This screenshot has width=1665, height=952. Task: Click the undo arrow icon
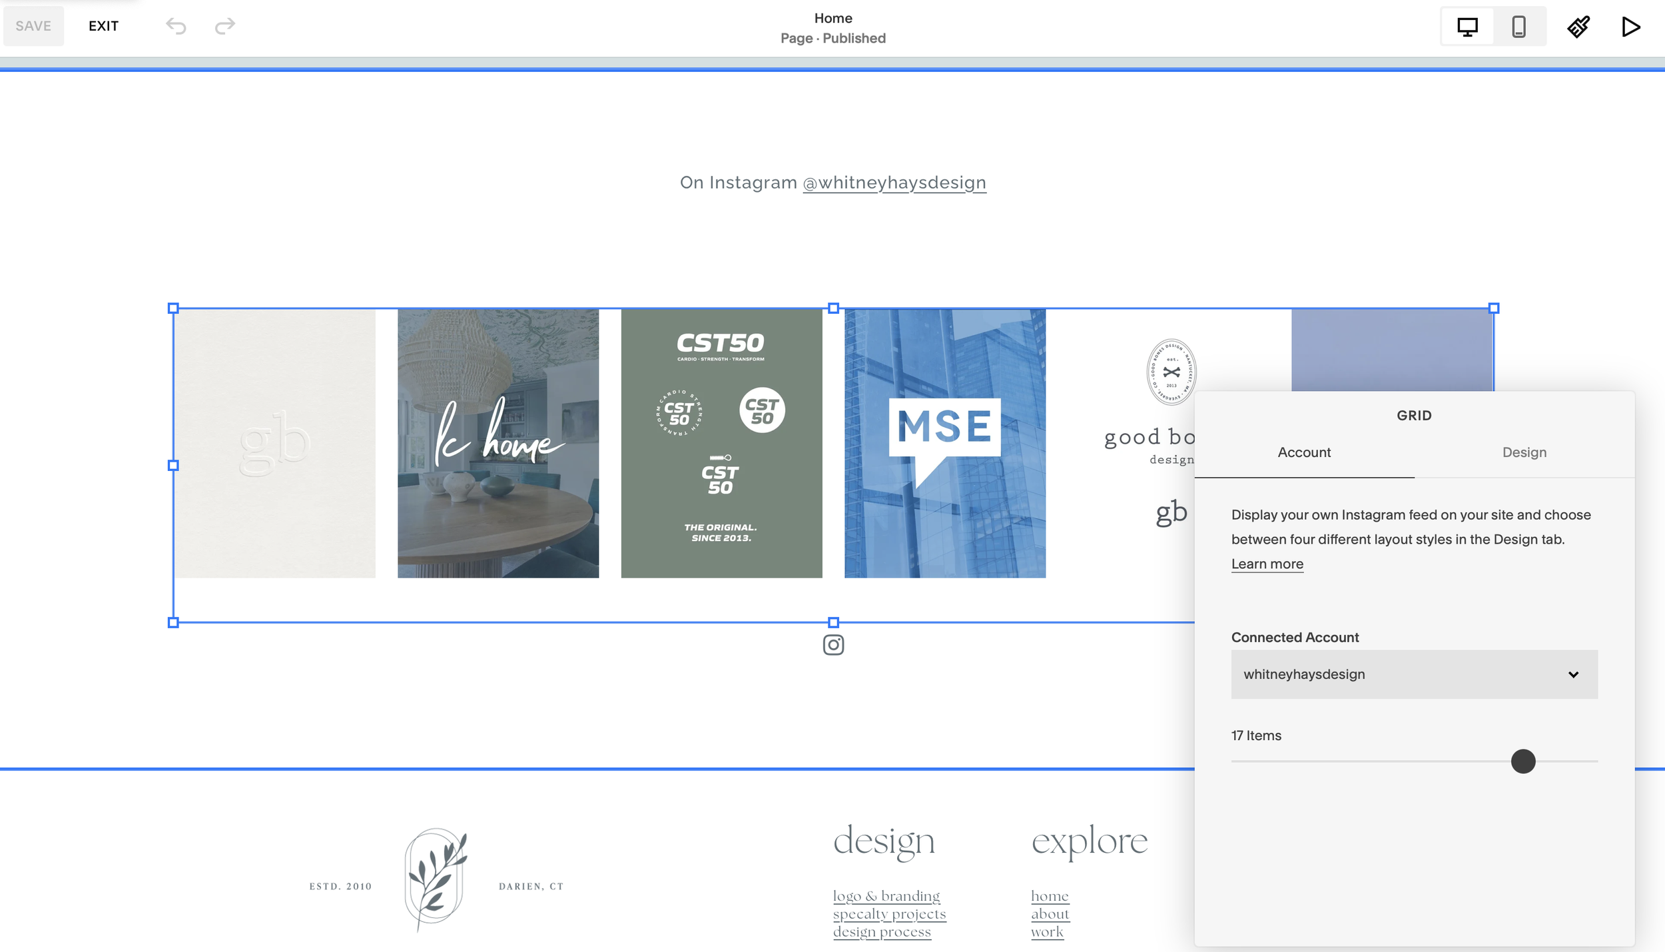click(176, 26)
